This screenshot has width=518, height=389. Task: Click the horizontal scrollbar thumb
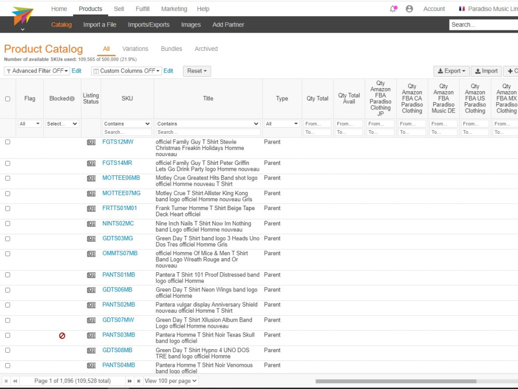pos(396,381)
